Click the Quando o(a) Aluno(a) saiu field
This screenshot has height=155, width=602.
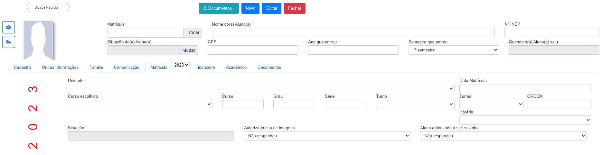tap(554, 50)
